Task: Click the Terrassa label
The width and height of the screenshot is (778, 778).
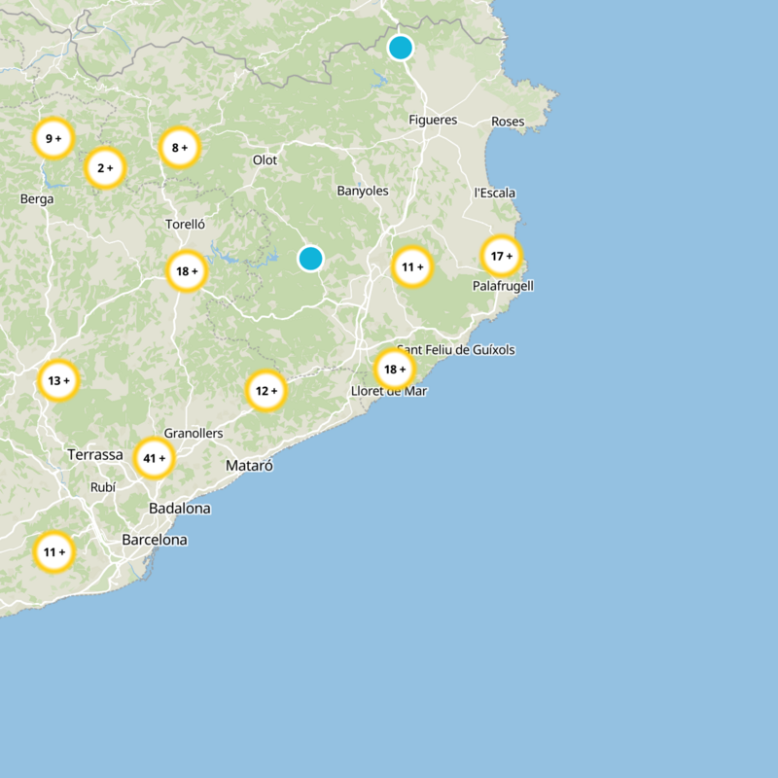Action: (x=95, y=454)
